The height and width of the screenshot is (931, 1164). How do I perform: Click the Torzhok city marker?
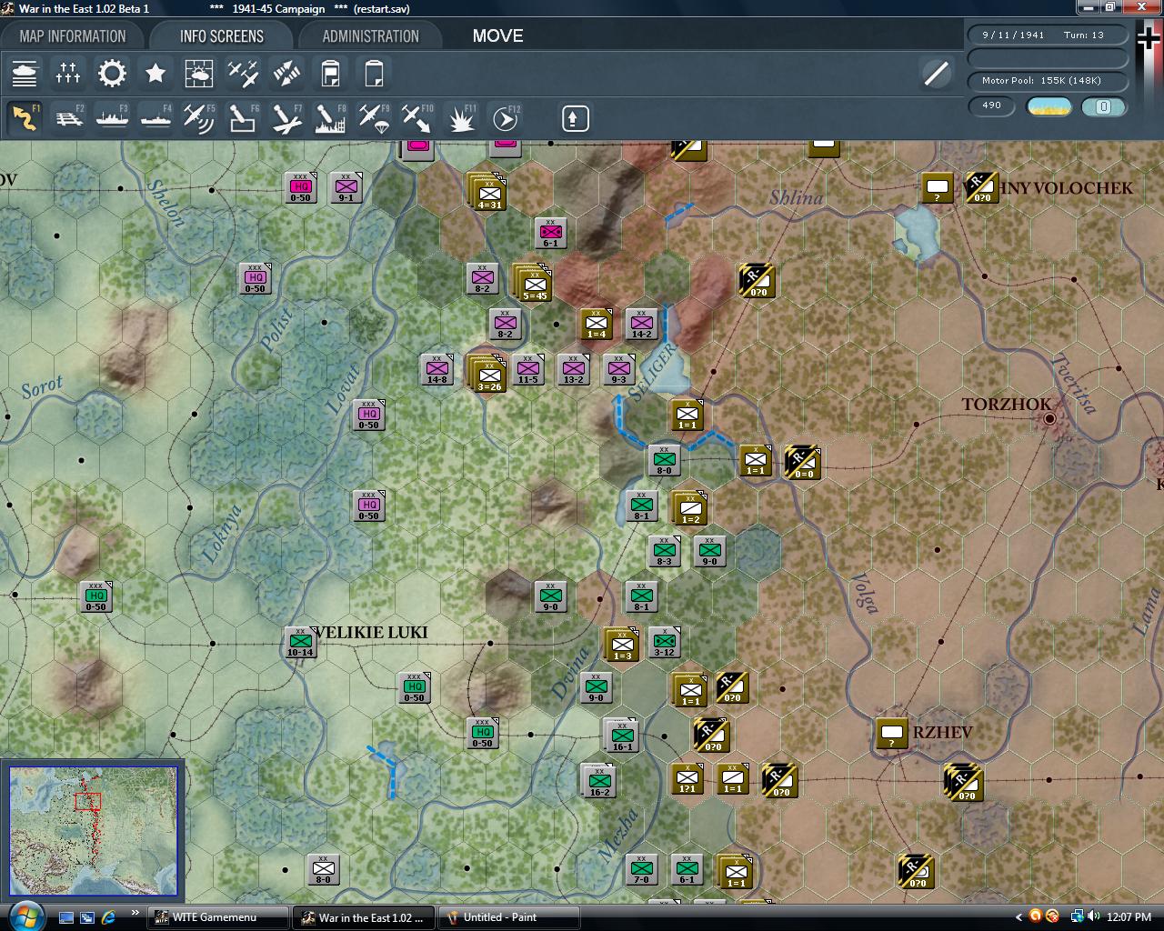click(x=1050, y=418)
